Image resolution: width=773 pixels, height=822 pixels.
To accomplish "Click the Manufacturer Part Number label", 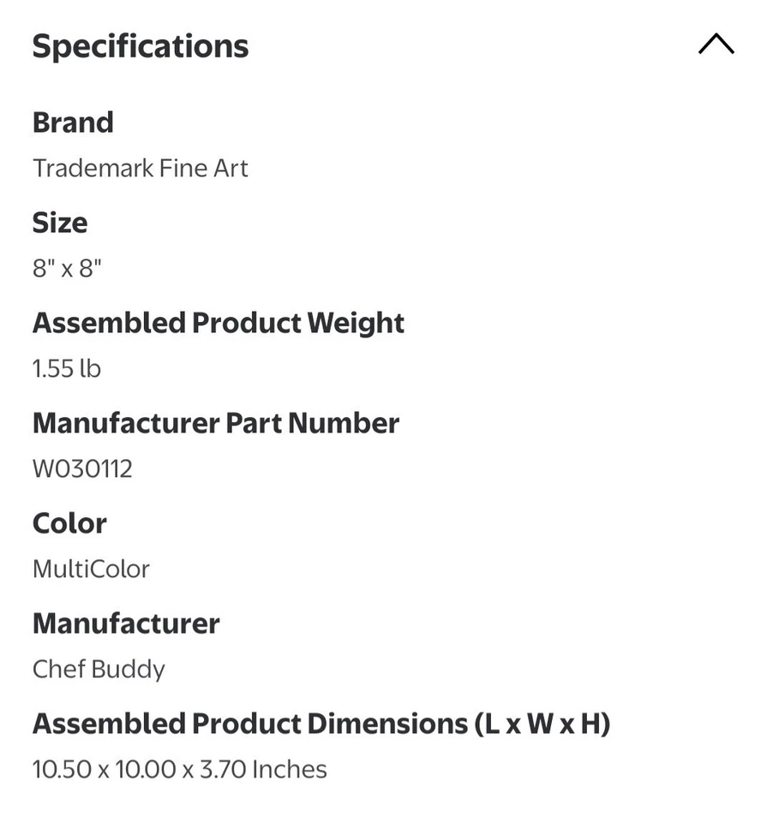I will (x=215, y=423).
